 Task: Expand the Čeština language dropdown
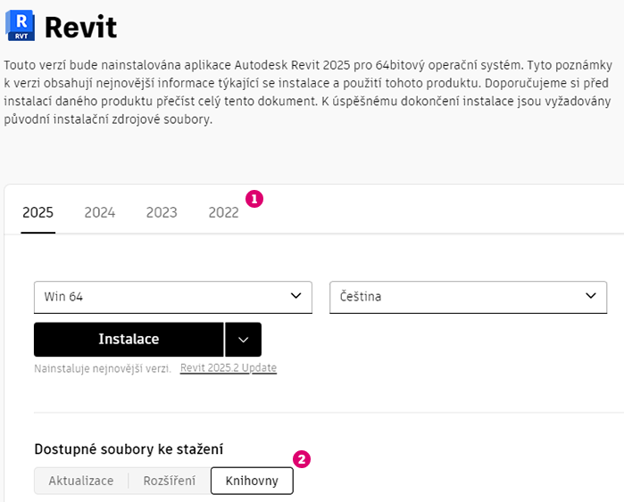(x=468, y=297)
